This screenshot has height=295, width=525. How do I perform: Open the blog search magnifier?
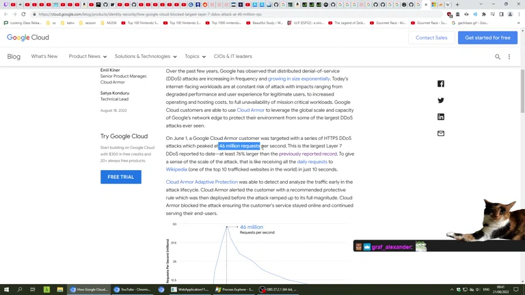tap(498, 57)
